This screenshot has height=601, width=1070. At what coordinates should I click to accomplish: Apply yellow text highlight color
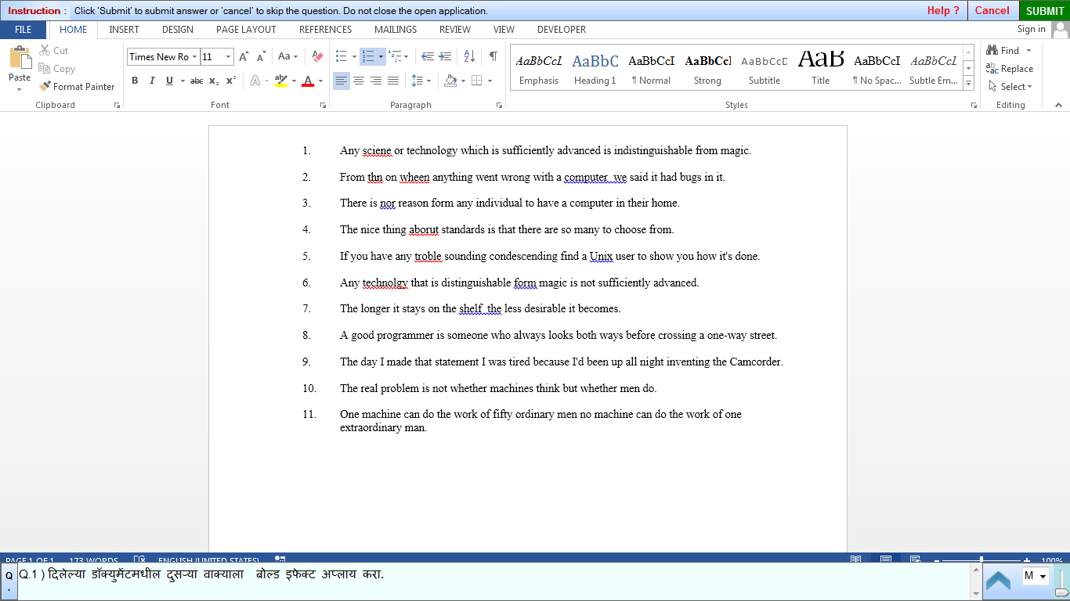[x=281, y=81]
